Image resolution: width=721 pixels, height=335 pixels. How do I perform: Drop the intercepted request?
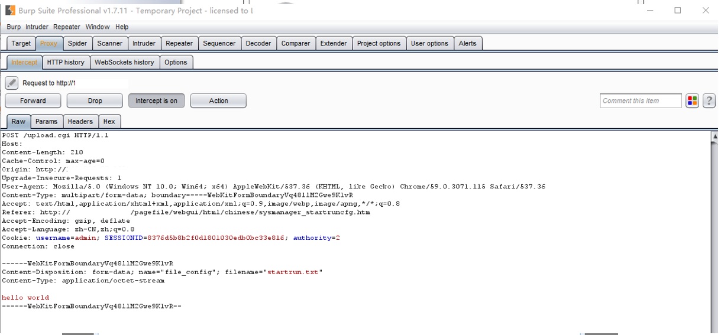point(95,101)
